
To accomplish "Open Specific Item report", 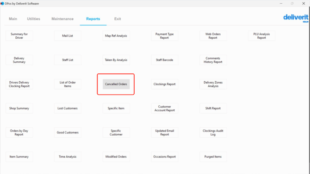I will click(x=116, y=108).
